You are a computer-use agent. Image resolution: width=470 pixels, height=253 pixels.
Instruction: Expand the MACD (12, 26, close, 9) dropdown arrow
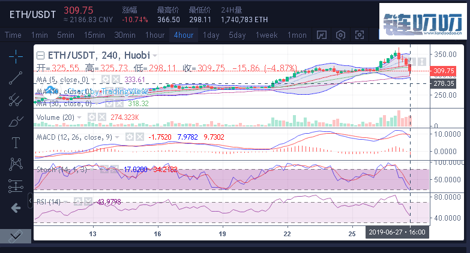coord(117,137)
